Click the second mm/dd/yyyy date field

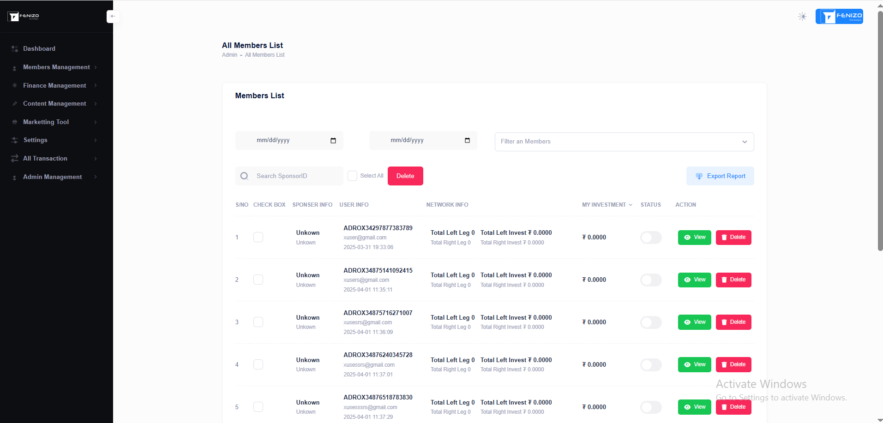423,141
